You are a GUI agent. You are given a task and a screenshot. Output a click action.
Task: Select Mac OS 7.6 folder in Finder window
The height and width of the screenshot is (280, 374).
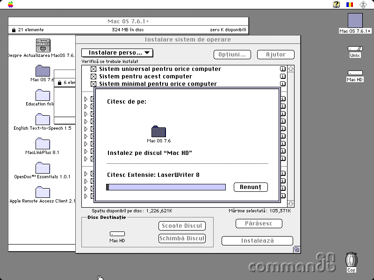[43, 71]
